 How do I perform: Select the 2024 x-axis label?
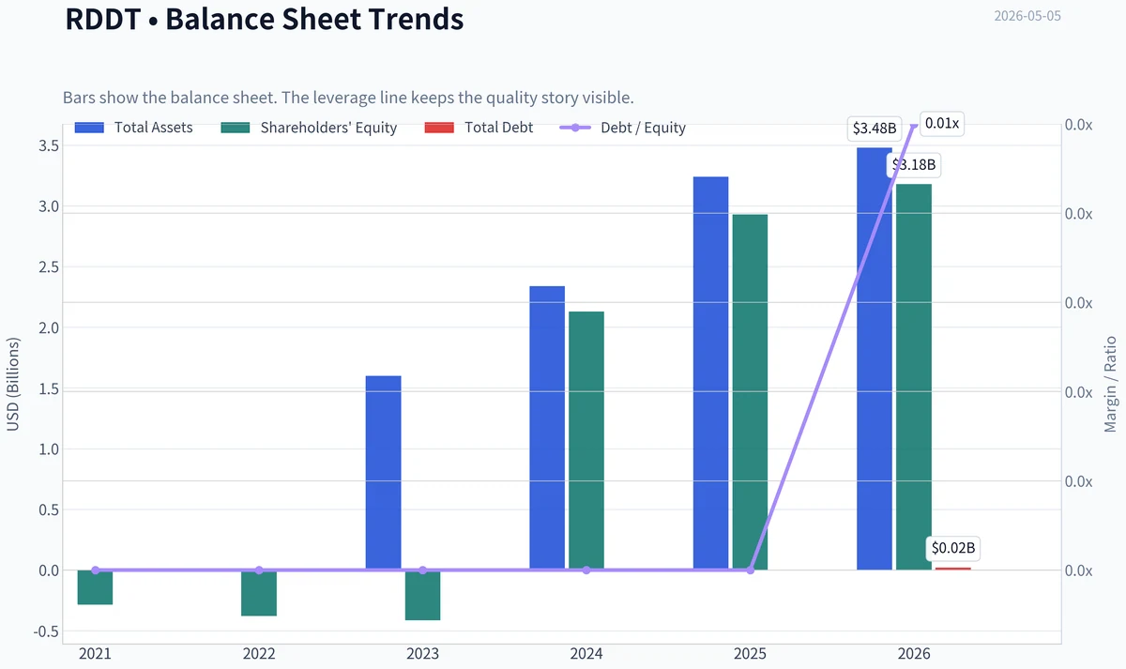(586, 654)
